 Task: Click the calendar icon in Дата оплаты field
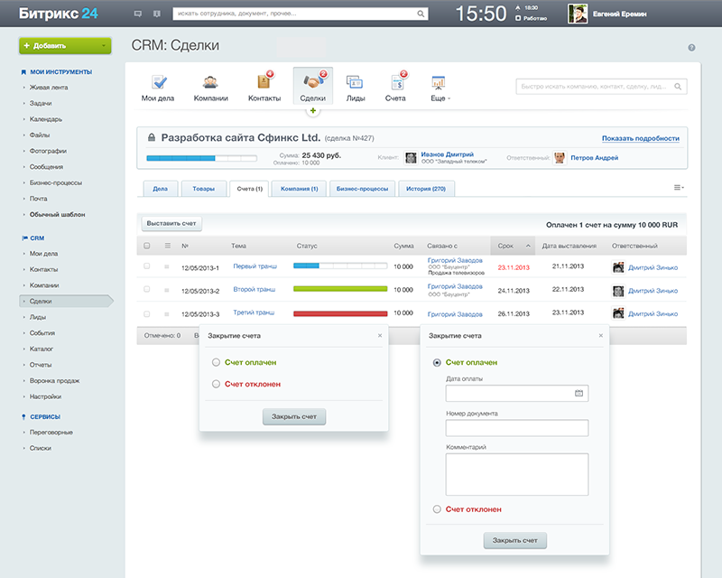[579, 393]
